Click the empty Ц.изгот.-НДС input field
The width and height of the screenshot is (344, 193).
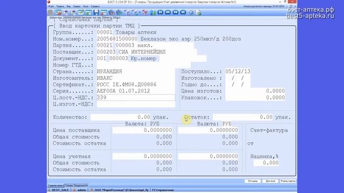point(136,104)
